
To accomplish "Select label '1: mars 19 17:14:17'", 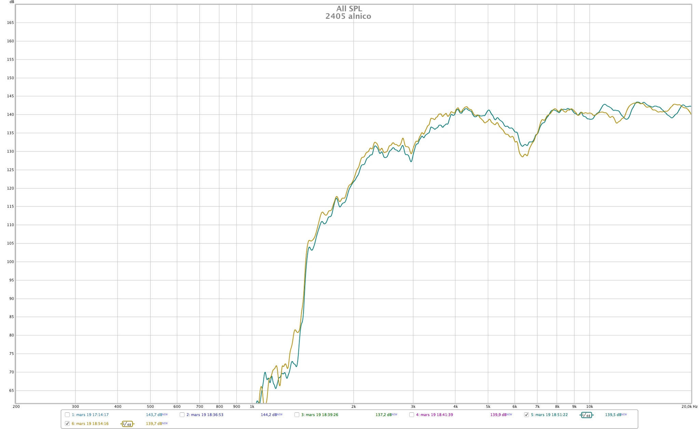I will tap(90, 415).
